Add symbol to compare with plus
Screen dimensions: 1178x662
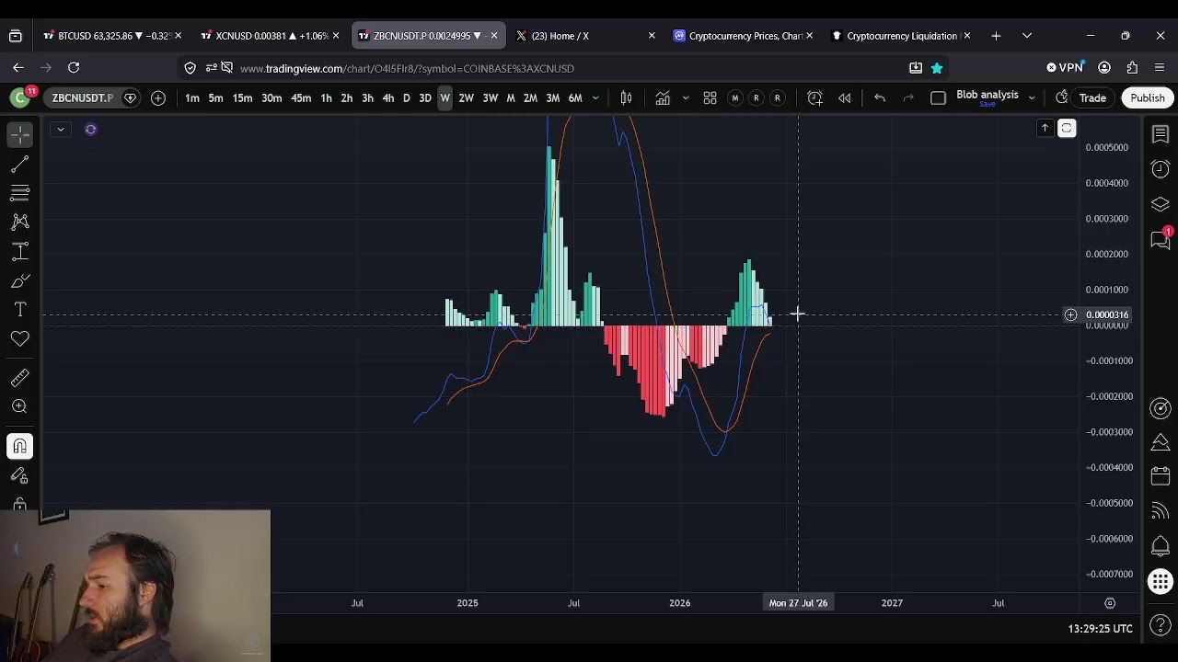click(158, 97)
